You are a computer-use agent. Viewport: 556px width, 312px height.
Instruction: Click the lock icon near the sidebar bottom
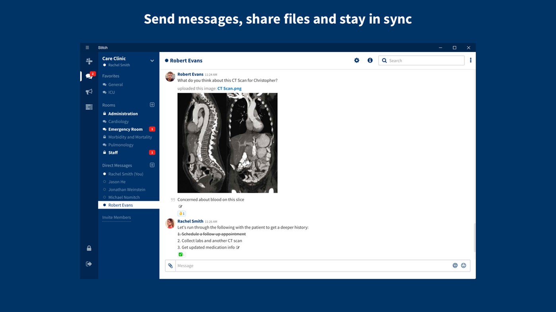[89, 248]
